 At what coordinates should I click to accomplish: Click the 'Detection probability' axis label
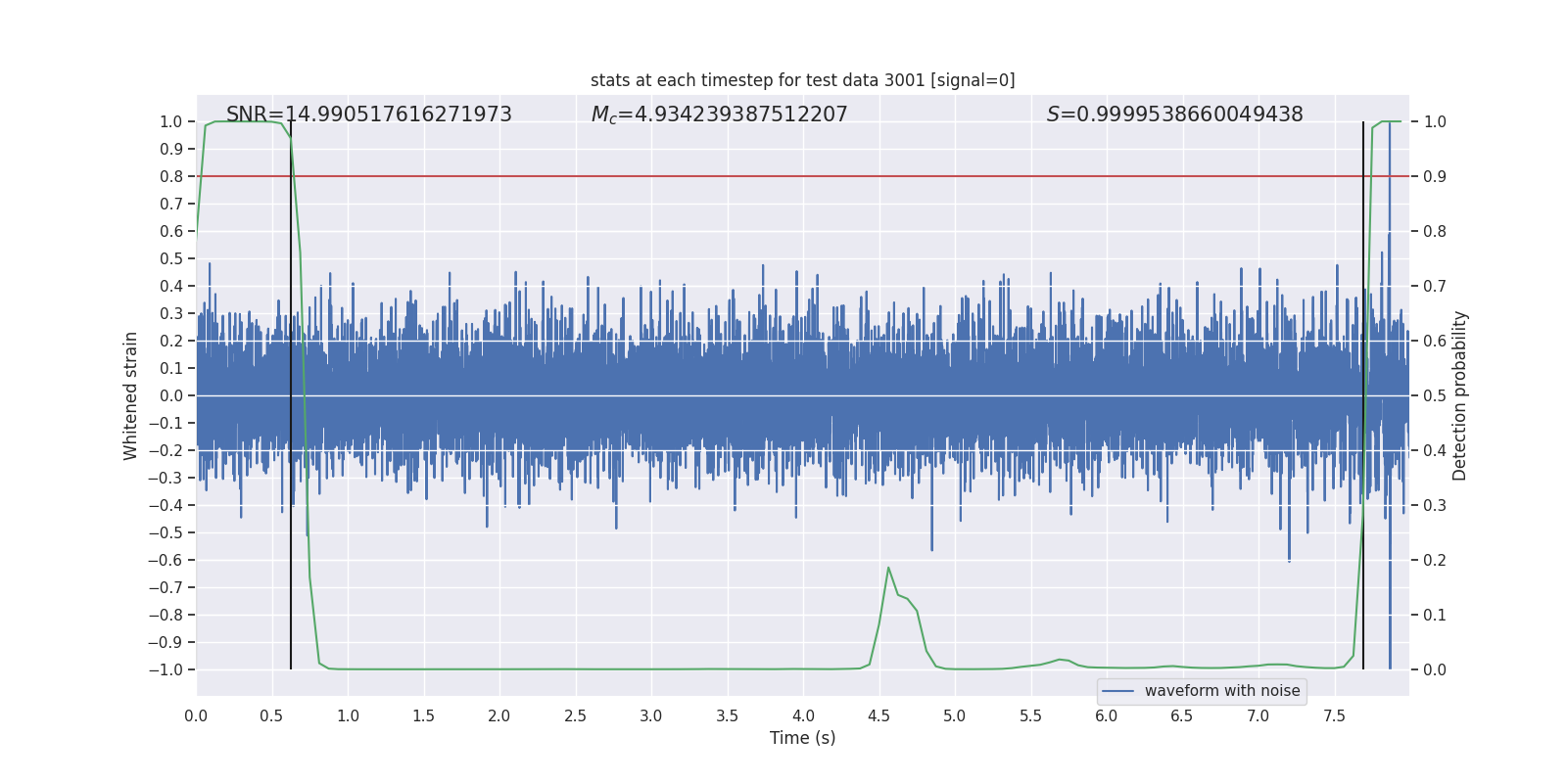[x=1460, y=395]
